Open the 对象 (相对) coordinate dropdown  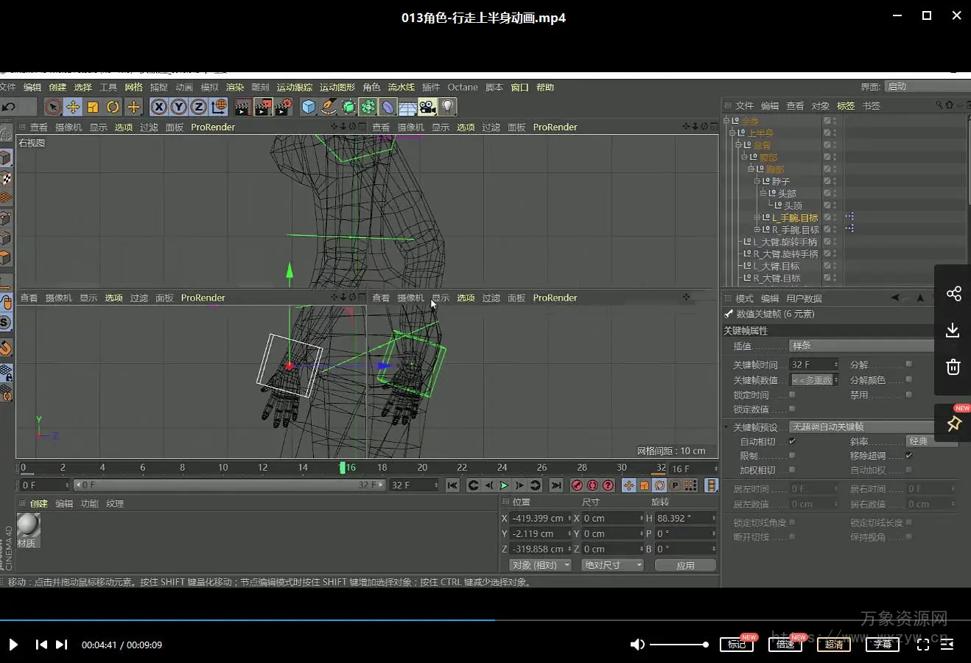(x=541, y=565)
